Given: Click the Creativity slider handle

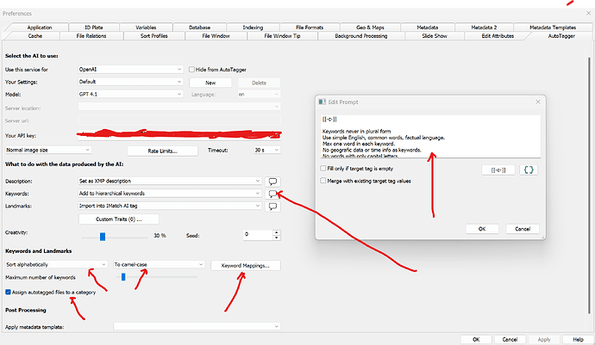Looking at the screenshot, I should click(103, 237).
